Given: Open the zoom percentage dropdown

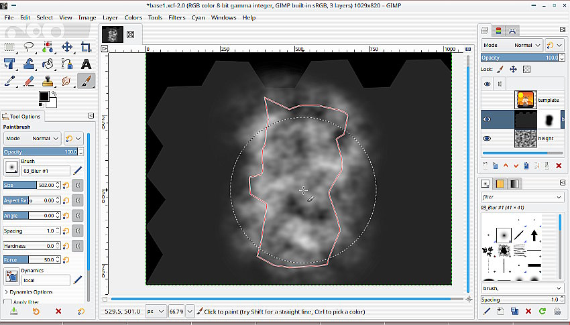Looking at the screenshot, I should tap(190, 312).
